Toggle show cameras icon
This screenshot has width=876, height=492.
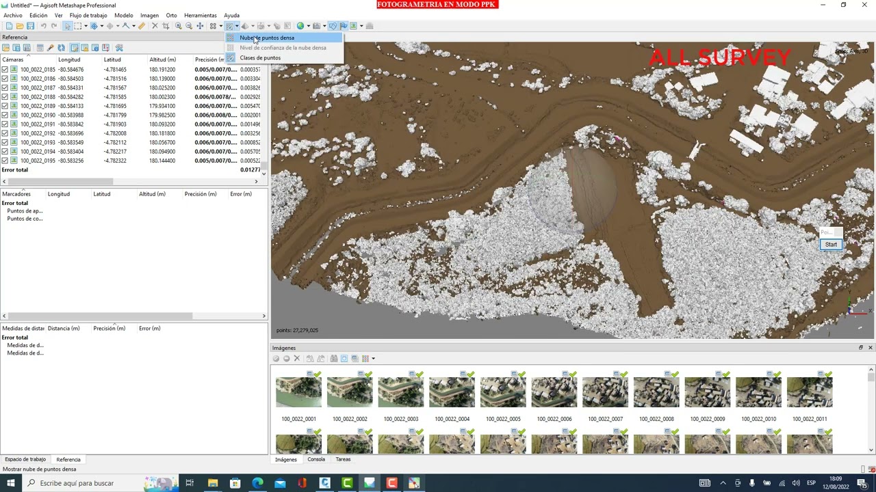(316, 26)
